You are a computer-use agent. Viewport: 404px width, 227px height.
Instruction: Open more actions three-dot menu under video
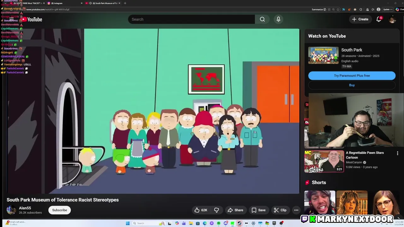click(296, 210)
